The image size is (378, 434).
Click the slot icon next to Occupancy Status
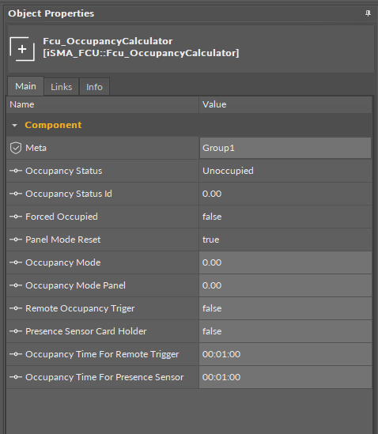[16, 171]
